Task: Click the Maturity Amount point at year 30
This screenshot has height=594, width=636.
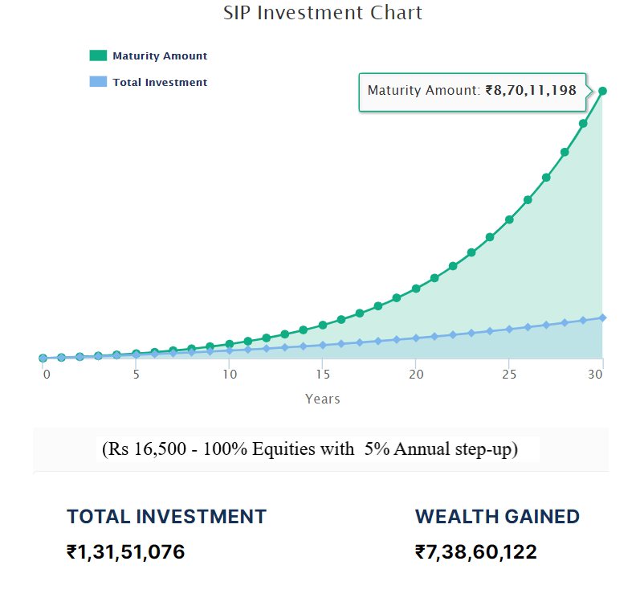Action: pos(602,91)
